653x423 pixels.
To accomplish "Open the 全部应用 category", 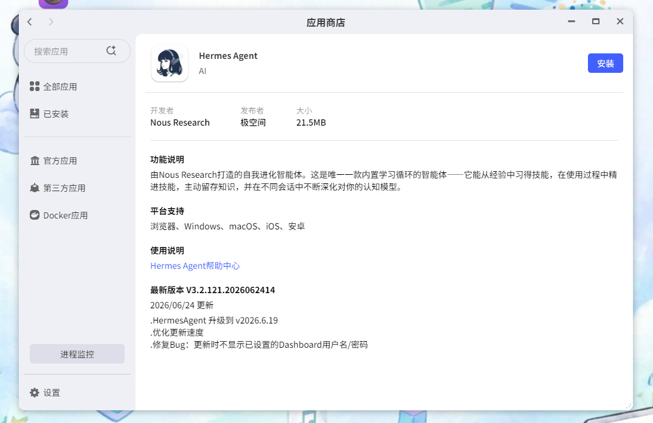I will tap(60, 87).
